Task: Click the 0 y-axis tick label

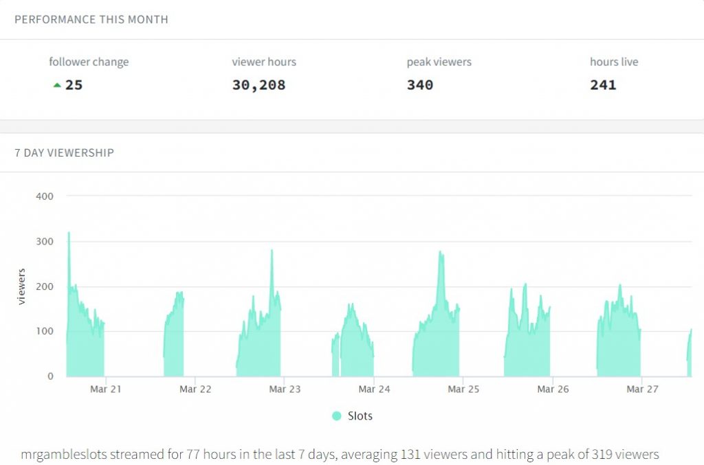Action: point(50,376)
